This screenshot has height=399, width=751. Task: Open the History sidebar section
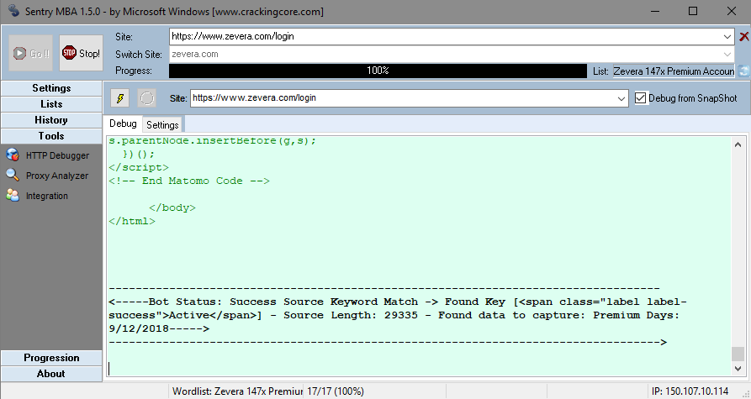tap(51, 120)
